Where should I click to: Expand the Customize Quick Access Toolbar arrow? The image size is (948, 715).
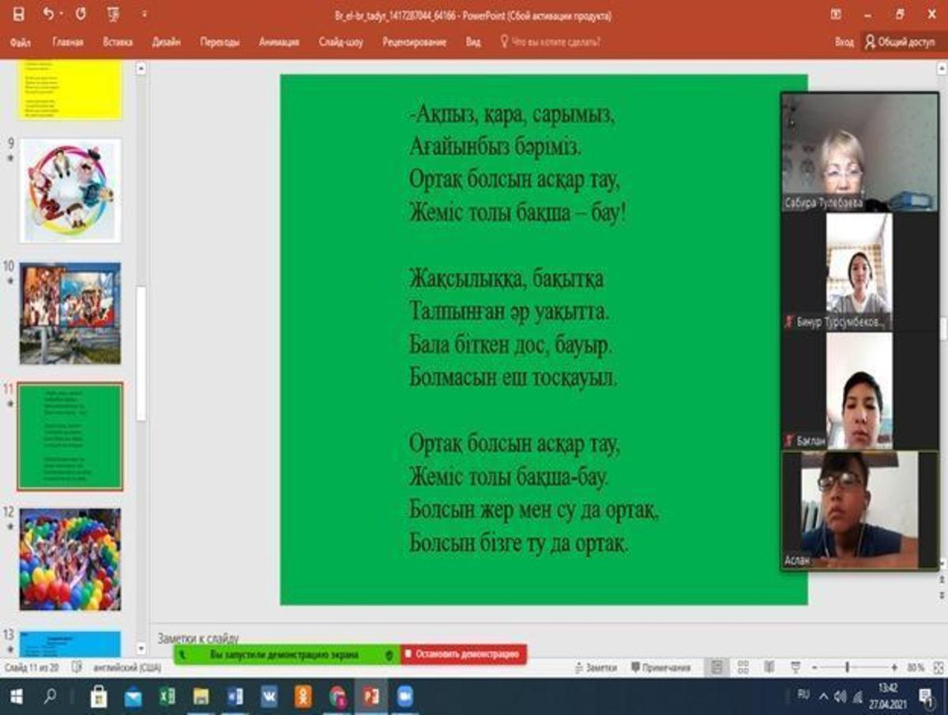[145, 15]
